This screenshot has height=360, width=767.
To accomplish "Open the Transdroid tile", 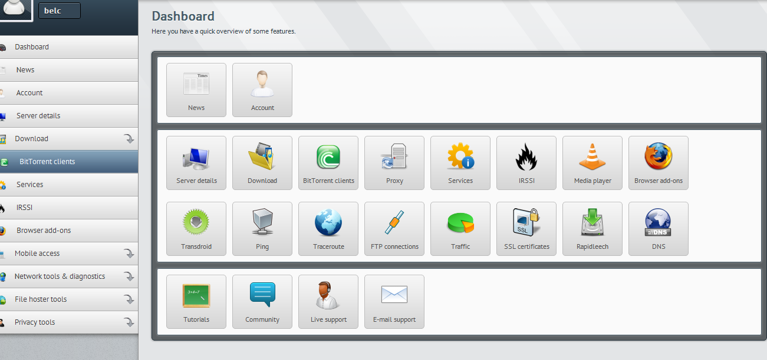I will click(x=196, y=229).
